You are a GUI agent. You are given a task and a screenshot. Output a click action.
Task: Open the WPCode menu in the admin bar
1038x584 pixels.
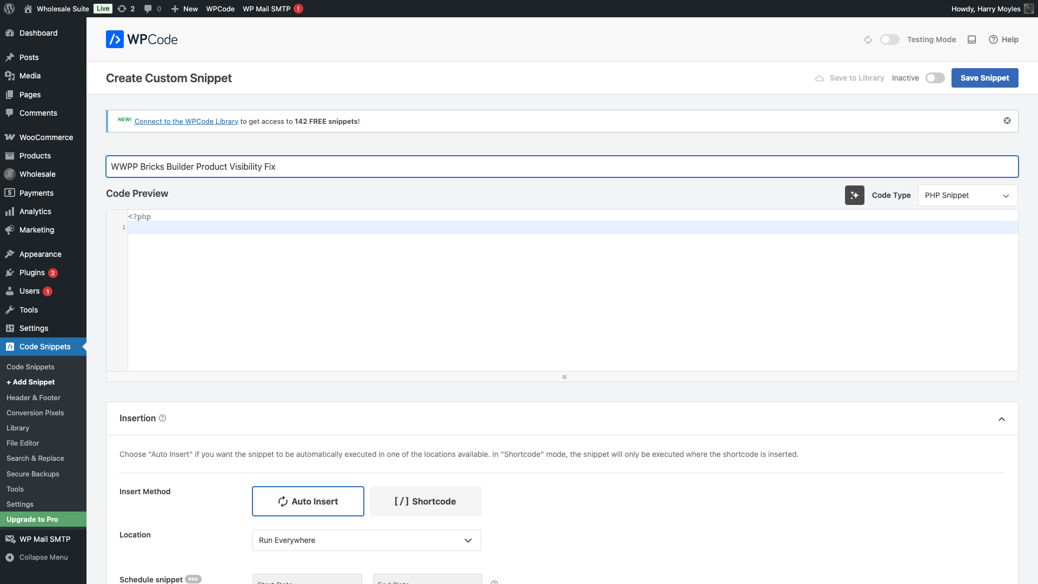pyautogui.click(x=219, y=9)
